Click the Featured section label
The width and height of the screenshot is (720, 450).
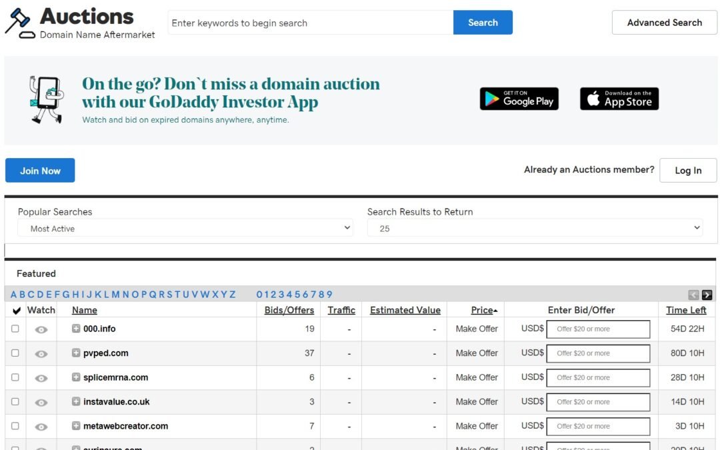[x=36, y=274]
